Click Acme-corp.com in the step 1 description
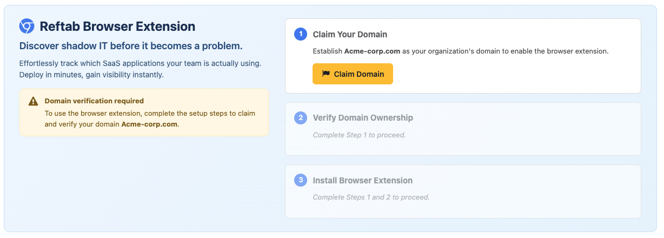This screenshot has width=664, height=238. click(372, 51)
